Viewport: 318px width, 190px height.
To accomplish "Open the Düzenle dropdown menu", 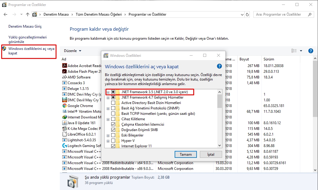I will pyautogui.click(x=73, y=51).
